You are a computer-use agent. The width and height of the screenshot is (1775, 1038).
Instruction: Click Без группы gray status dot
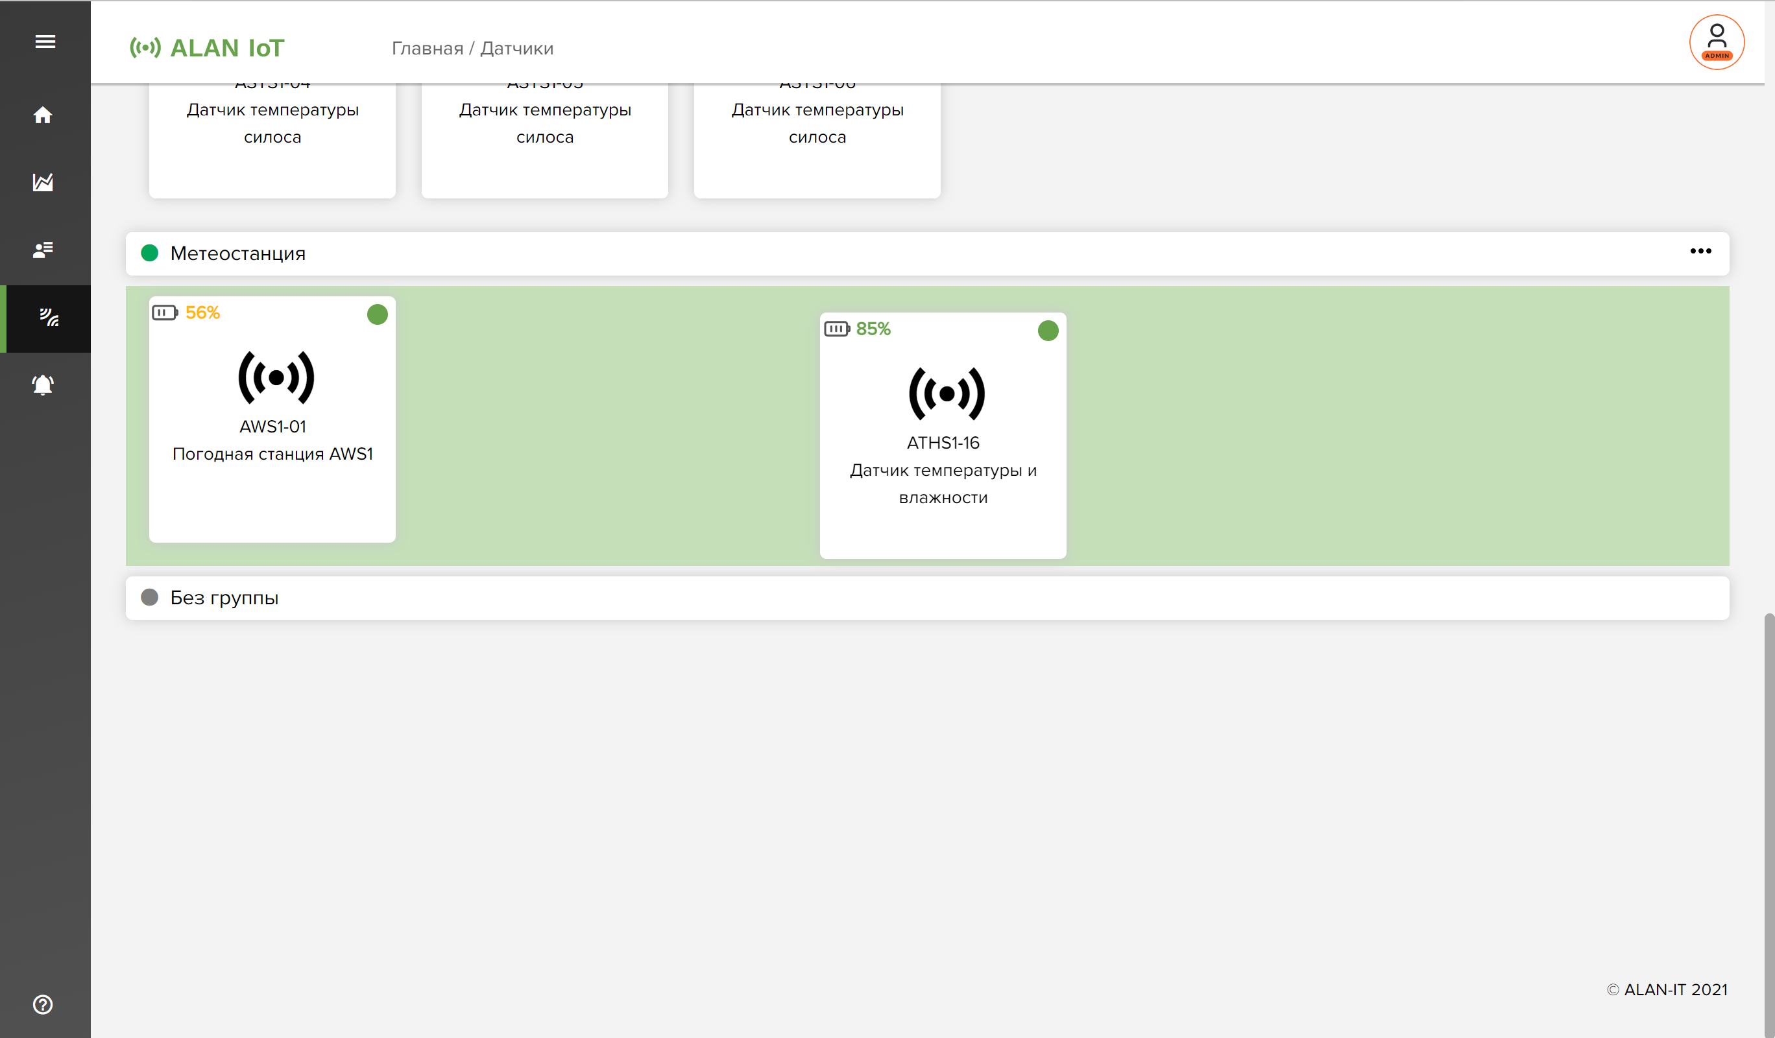coord(149,598)
